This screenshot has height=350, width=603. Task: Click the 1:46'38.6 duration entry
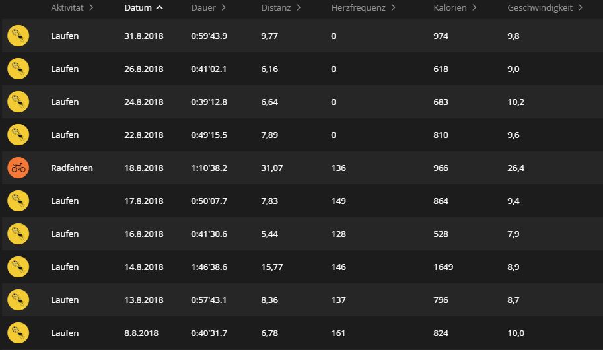pyautogui.click(x=209, y=267)
